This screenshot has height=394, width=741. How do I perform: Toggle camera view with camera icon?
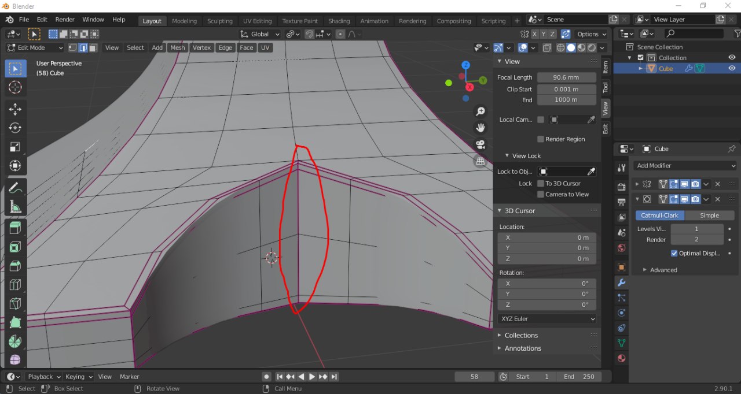(480, 144)
